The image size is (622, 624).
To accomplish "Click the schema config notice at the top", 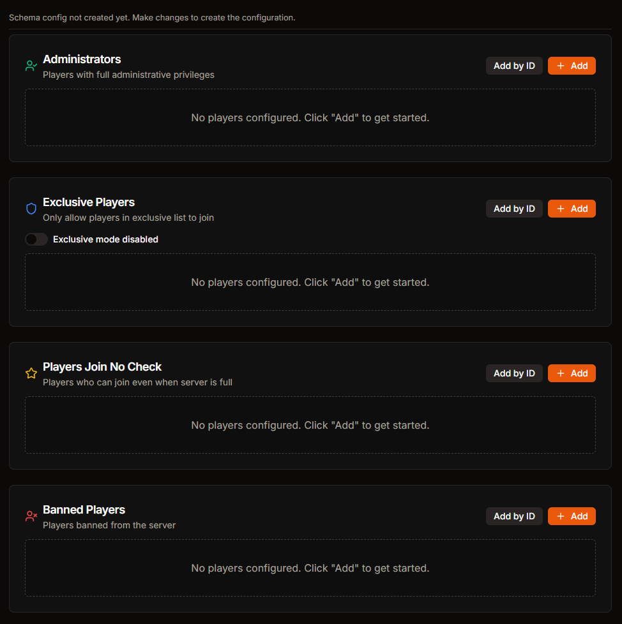I will pos(151,17).
